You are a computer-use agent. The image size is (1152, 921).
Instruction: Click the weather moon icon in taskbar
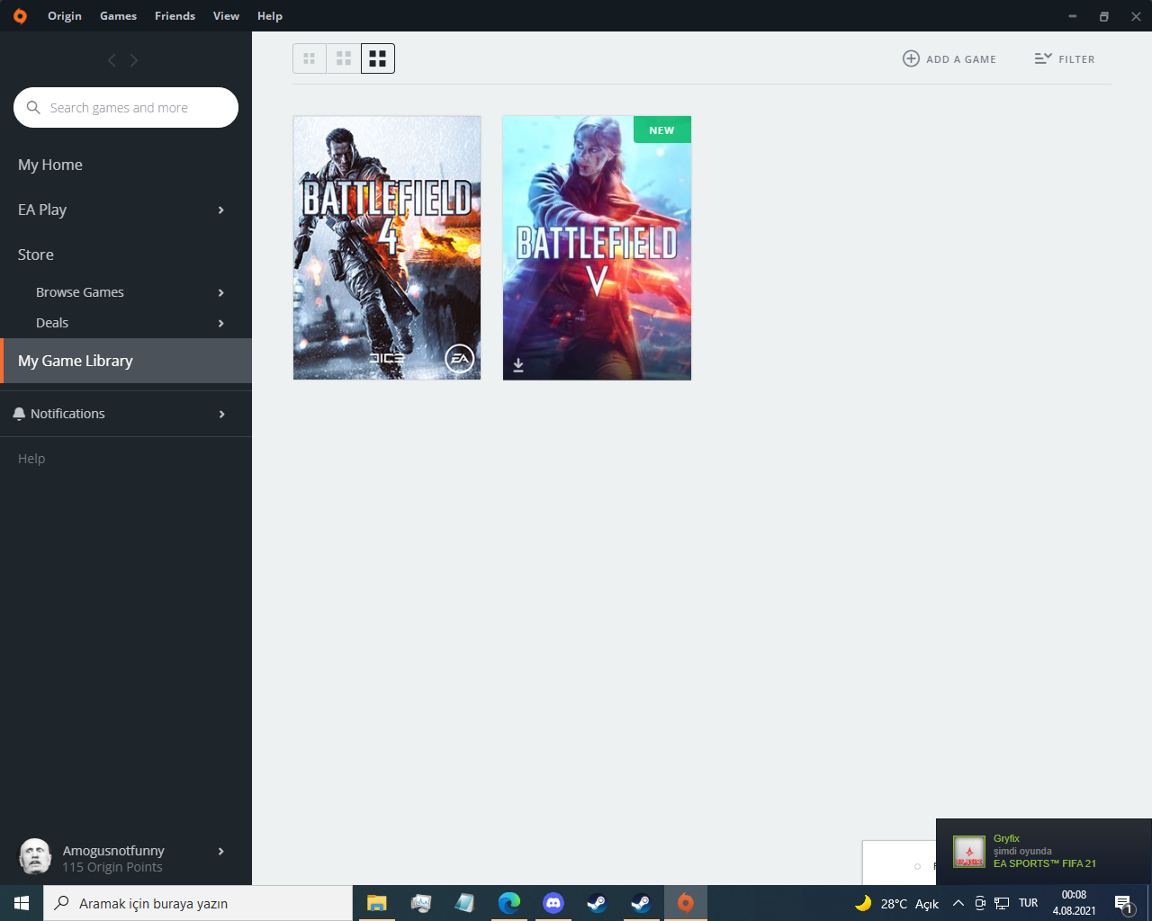click(863, 903)
